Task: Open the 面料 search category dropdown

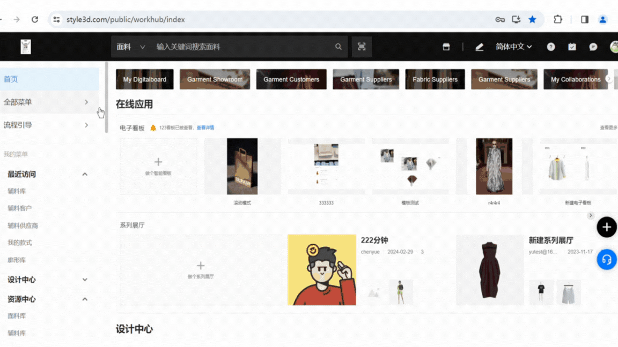Action: click(x=131, y=47)
